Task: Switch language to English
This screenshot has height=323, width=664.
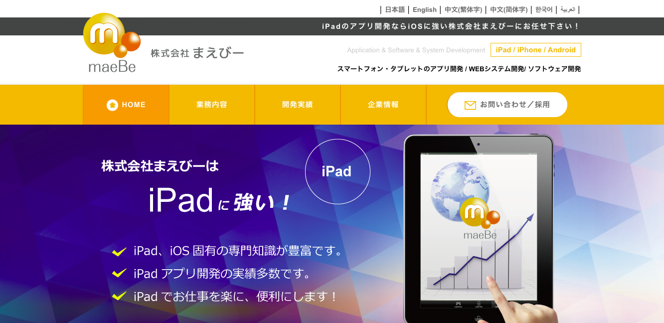Action: [425, 9]
